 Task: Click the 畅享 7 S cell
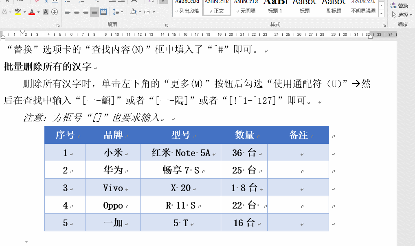(x=180, y=170)
